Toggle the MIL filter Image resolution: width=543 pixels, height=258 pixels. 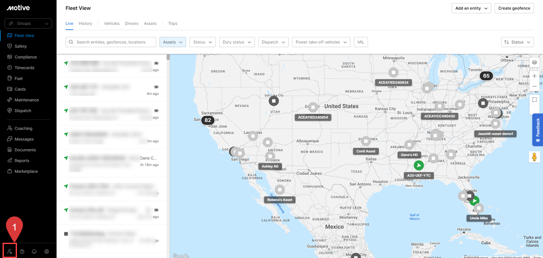click(x=360, y=42)
